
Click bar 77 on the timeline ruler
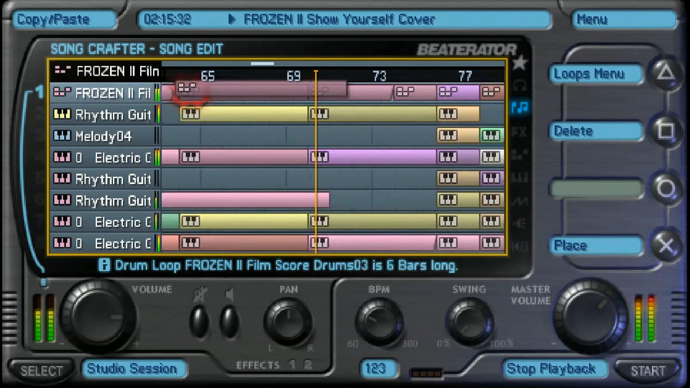[465, 76]
